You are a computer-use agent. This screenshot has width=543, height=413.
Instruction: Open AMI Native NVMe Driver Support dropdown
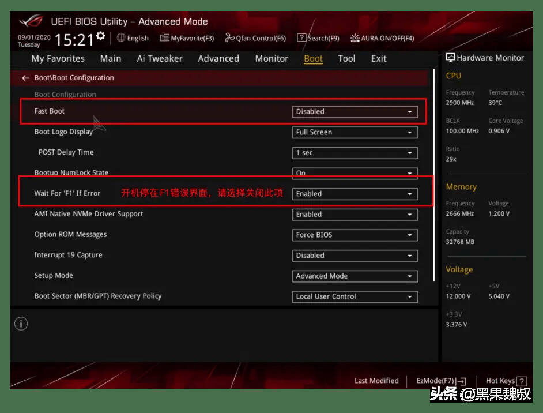[x=355, y=215]
